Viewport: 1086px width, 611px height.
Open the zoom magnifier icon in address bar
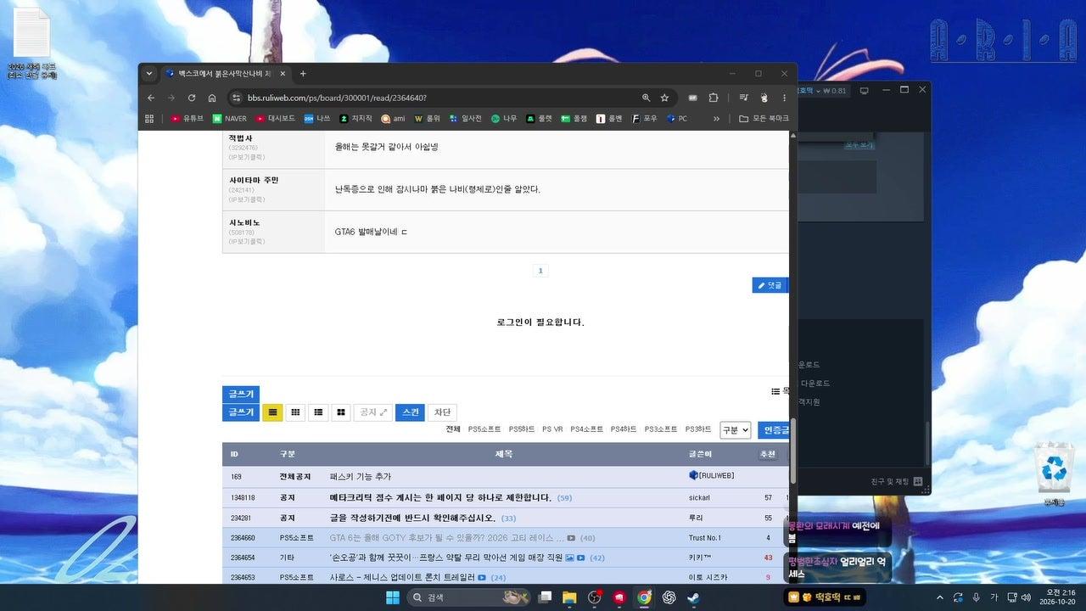coord(647,98)
